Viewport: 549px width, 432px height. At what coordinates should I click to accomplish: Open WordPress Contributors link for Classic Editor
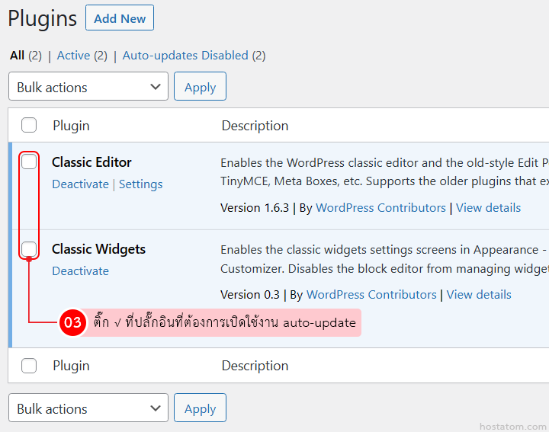click(380, 208)
